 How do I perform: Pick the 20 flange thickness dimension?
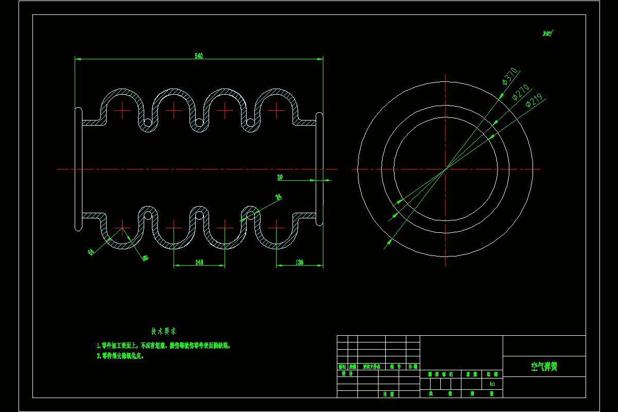click(x=280, y=177)
